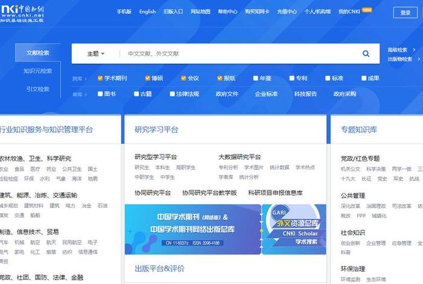
Task: Open 政府文件 database link
Action: (227, 94)
